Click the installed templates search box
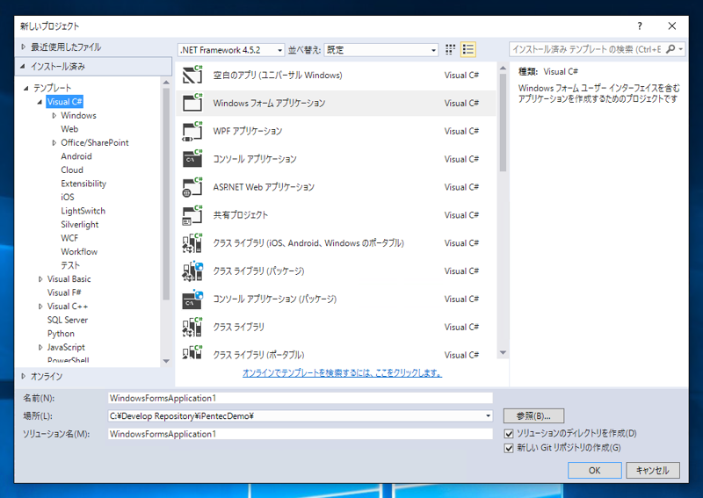 click(x=586, y=49)
